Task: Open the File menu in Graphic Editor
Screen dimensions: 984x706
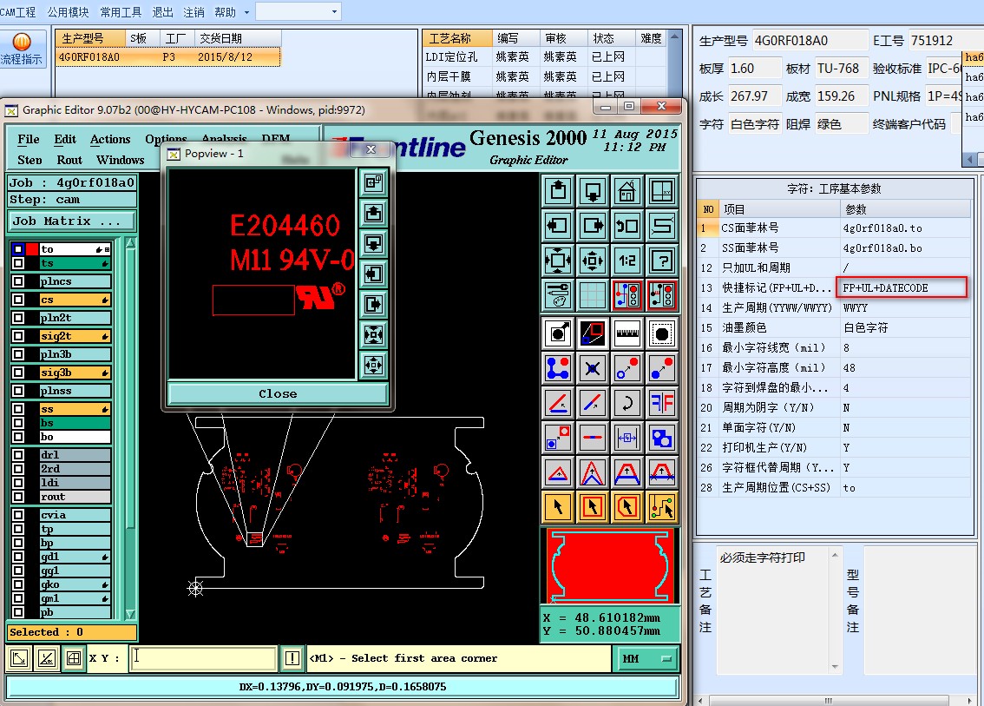Action: coord(29,140)
